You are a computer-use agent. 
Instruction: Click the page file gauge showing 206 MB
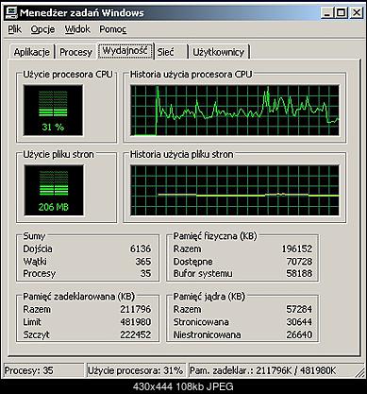coord(54,190)
